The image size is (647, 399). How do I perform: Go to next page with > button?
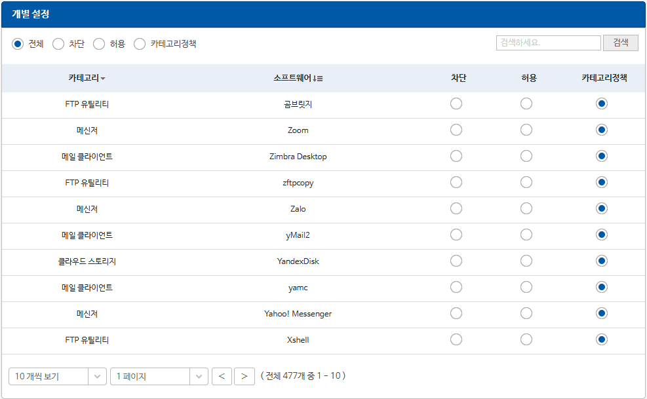245,376
